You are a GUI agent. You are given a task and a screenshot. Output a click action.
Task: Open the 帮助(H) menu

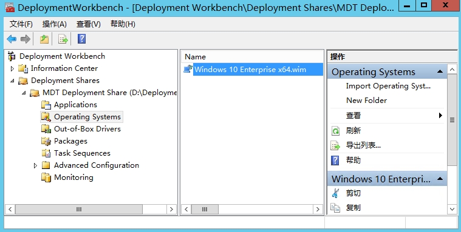pyautogui.click(x=123, y=24)
